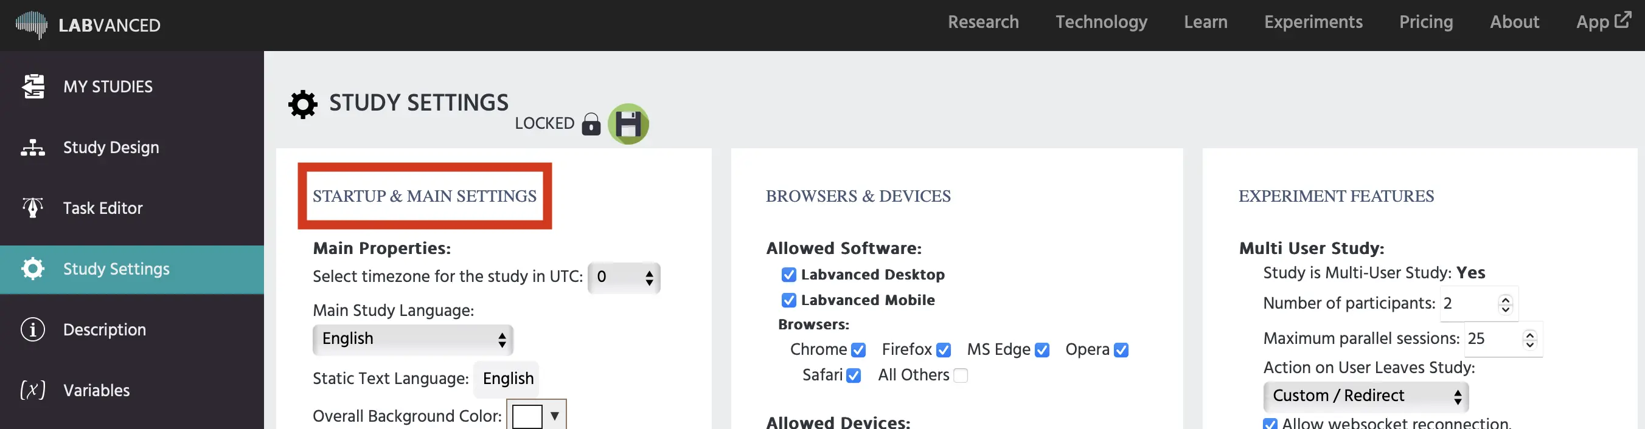Open the UTC timezone dropdown

pos(624,277)
